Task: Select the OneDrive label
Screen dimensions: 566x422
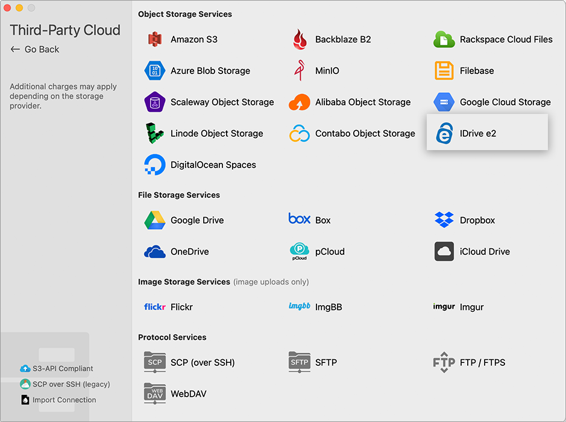Action: point(190,251)
